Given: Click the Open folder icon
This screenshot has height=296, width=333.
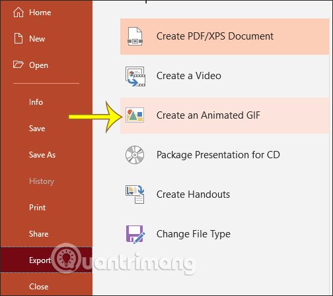Looking at the screenshot, I should pos(18,65).
